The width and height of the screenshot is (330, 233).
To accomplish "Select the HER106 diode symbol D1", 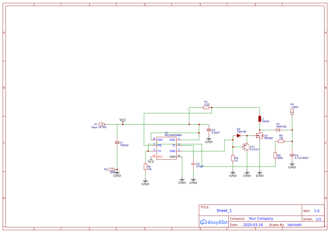I will click(278, 130).
